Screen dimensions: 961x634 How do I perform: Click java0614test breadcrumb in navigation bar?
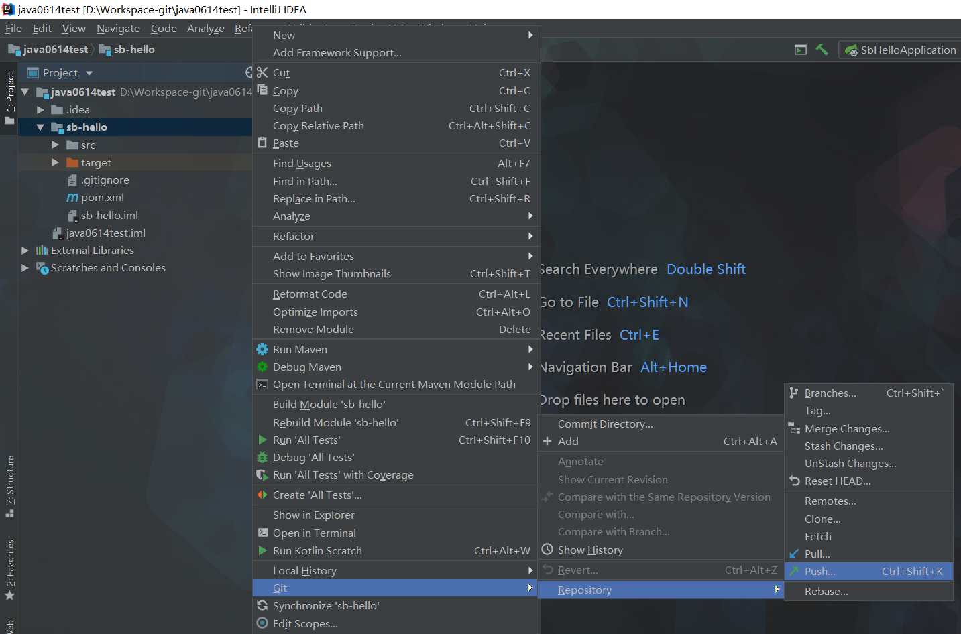tap(55, 49)
